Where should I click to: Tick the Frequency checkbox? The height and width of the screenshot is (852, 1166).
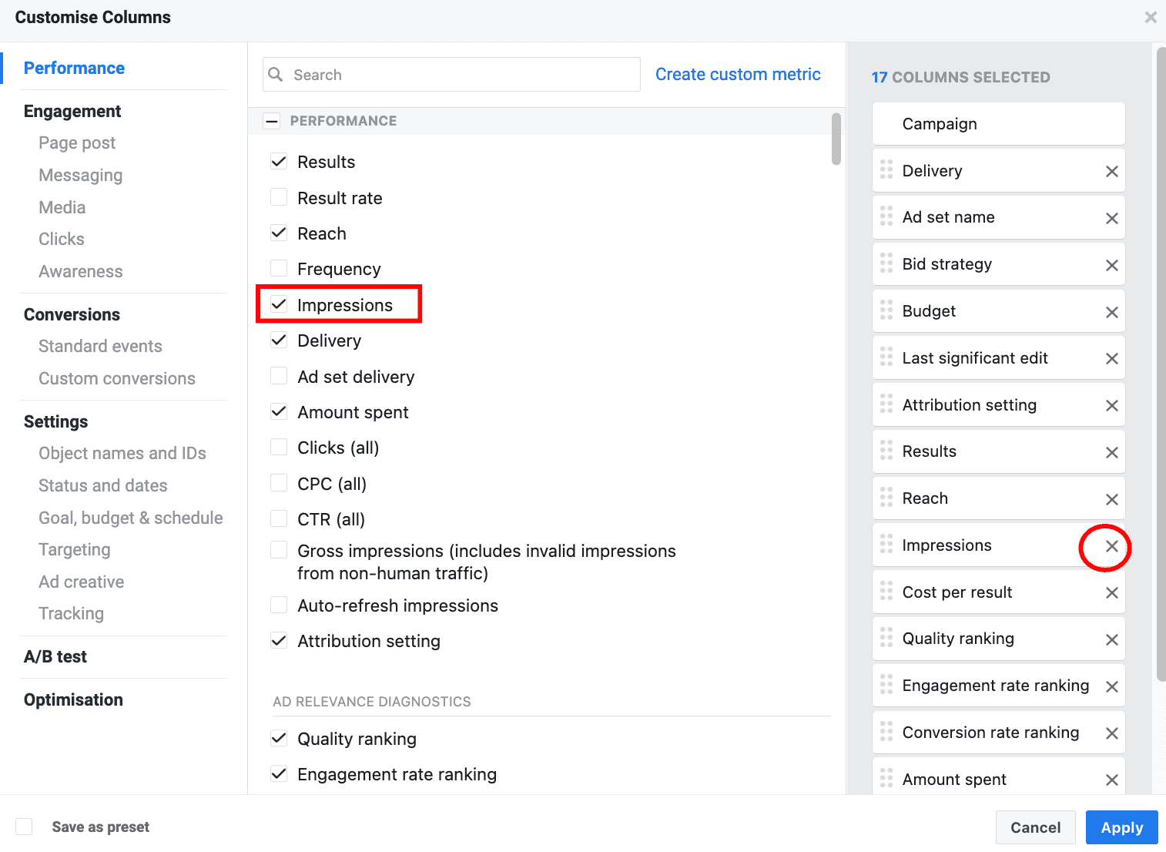[x=279, y=268]
